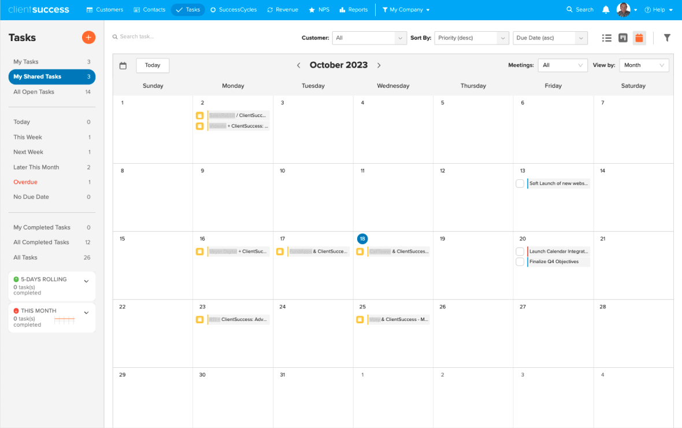Open the Due Date (asc) dropdown
The image size is (682, 428).
tap(550, 38)
